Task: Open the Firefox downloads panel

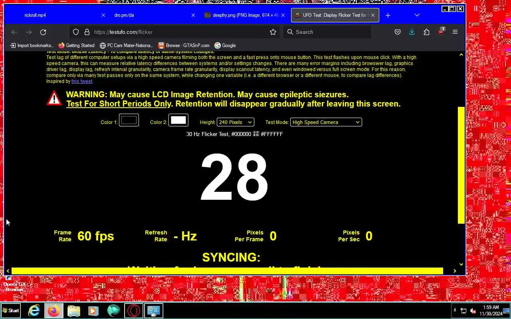Action: (412, 32)
